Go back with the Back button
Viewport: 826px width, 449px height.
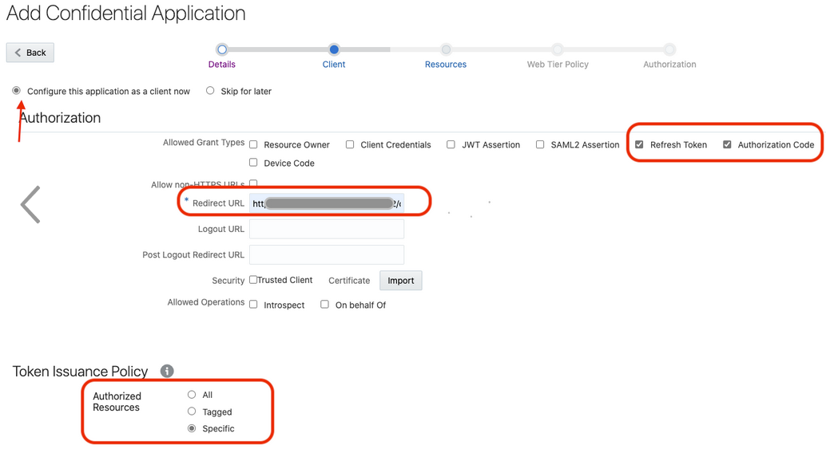pyautogui.click(x=30, y=53)
